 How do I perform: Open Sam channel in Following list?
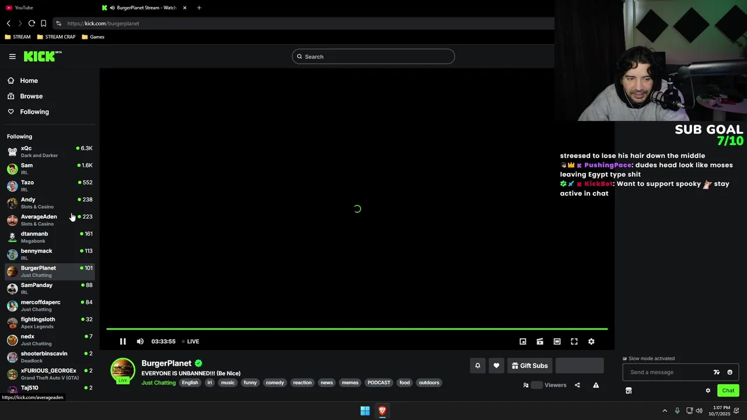coord(50,169)
